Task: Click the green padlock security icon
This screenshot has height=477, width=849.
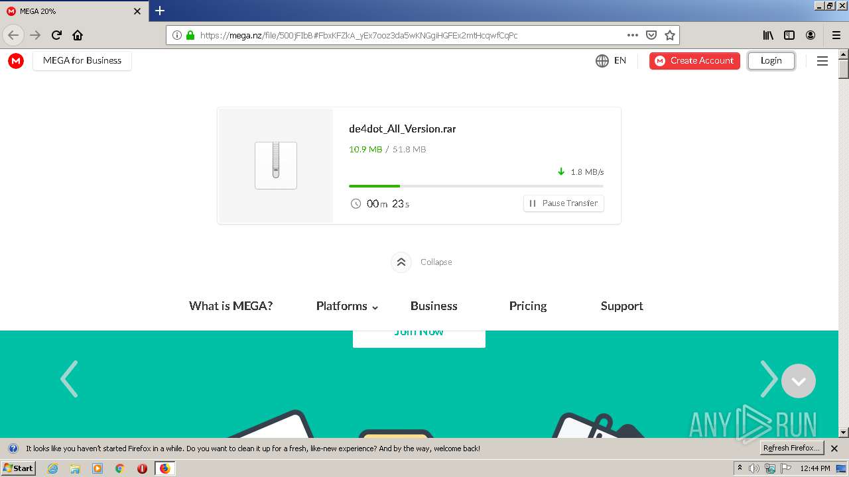Action: tap(191, 35)
